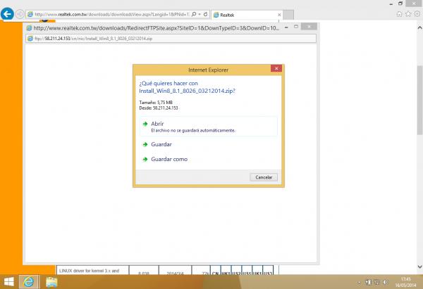Viewport: 423px width, 289px height.
Task: Maximize the RedirectFTPSite popup window
Action: tap(296, 27)
